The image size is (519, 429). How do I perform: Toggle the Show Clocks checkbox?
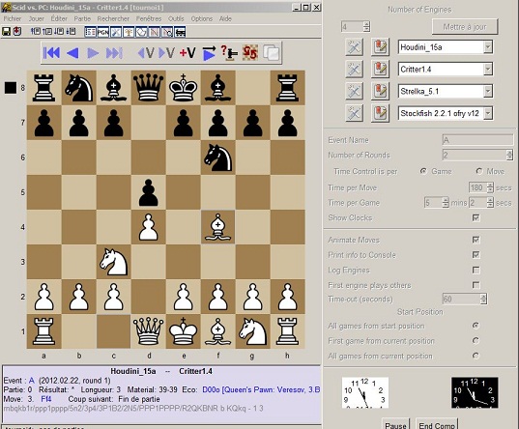coord(476,217)
